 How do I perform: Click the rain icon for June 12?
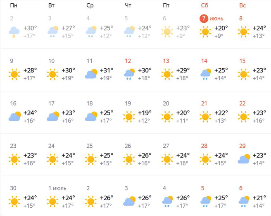tap(129, 74)
